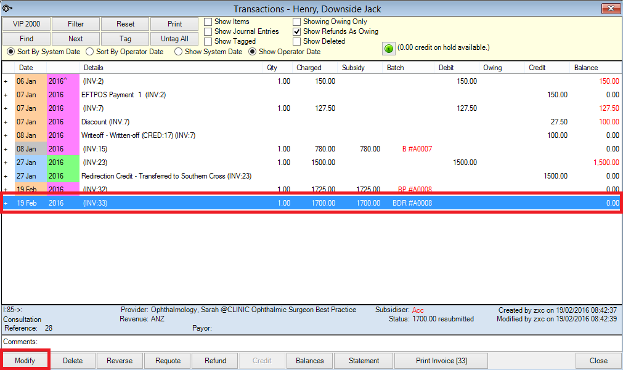Click the green 2016 cell for (INV:23)
Screen dimensions: 623x370
coord(63,163)
